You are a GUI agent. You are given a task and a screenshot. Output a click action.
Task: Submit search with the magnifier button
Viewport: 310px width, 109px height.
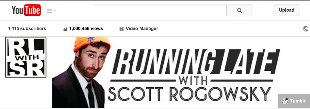(x=240, y=11)
